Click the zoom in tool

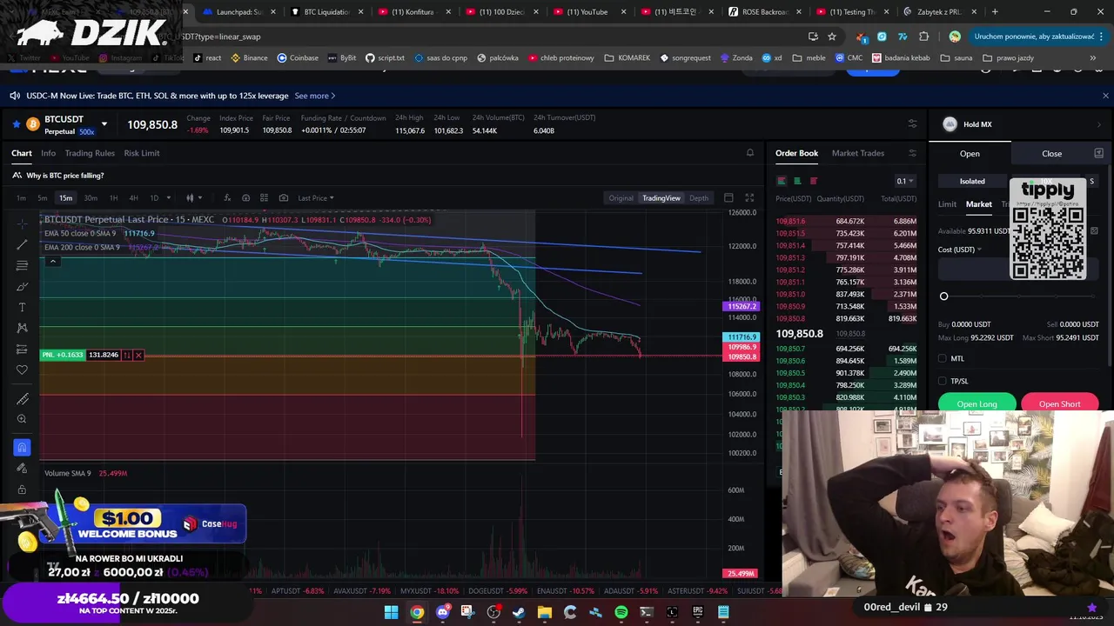coord(22,419)
